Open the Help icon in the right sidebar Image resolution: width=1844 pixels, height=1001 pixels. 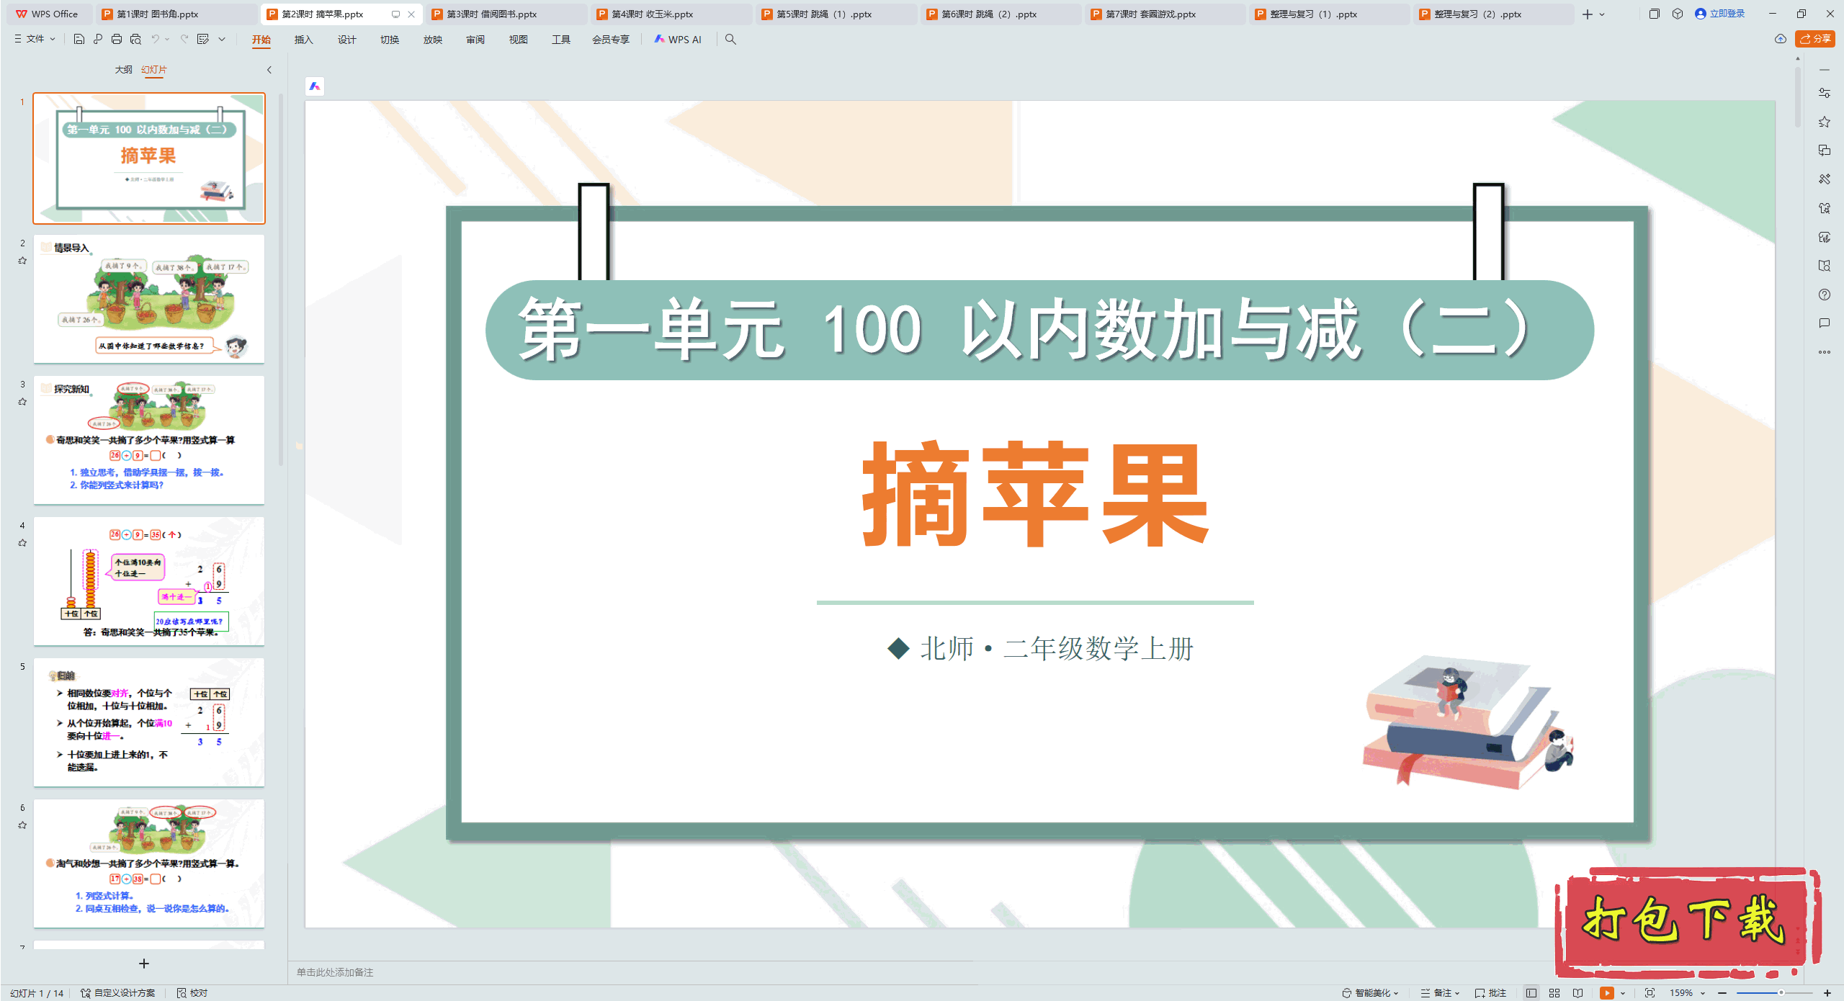1825,294
